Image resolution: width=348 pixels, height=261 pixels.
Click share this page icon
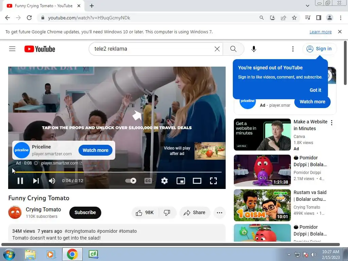tap(283, 18)
